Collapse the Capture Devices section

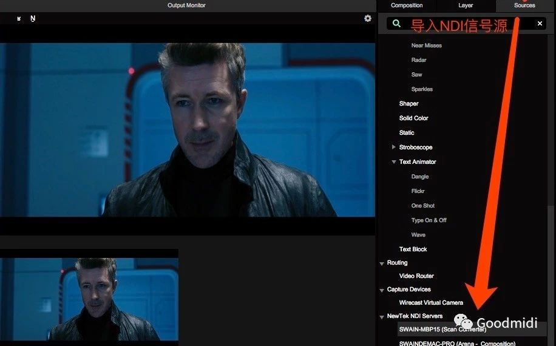point(382,290)
